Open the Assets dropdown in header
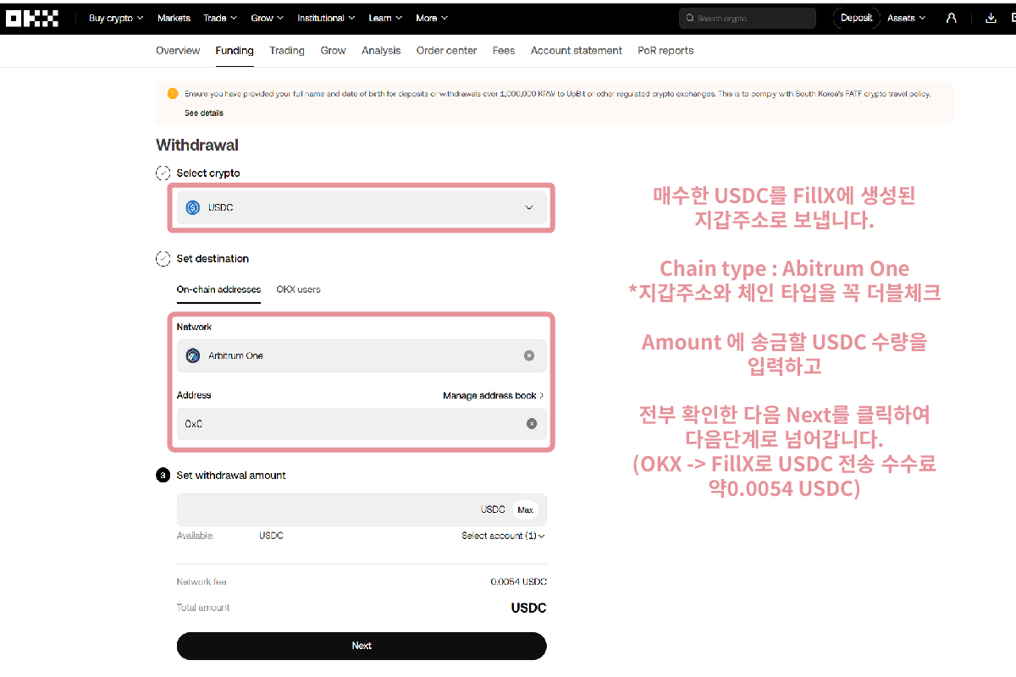 [x=906, y=18]
